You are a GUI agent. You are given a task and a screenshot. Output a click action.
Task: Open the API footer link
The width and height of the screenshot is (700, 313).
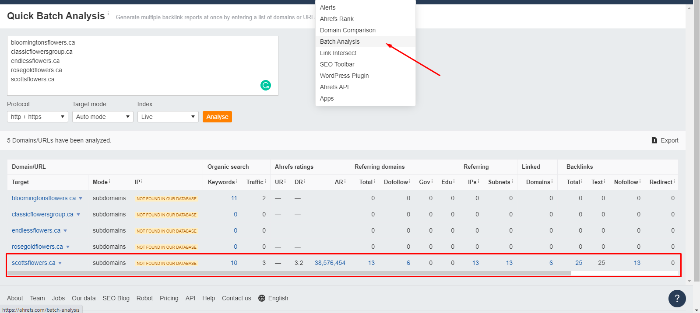coord(190,298)
